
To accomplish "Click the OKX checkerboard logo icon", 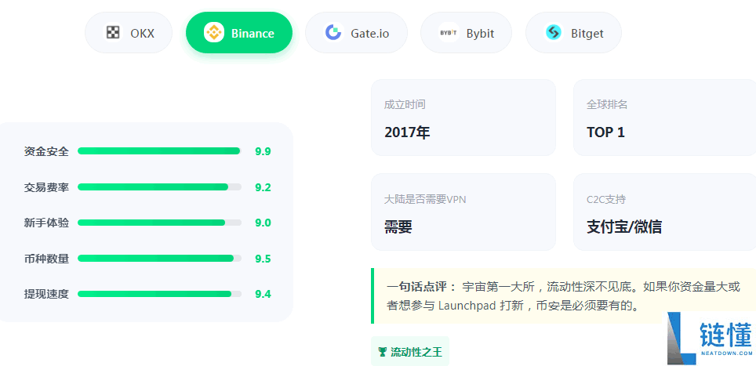I will coord(113,33).
